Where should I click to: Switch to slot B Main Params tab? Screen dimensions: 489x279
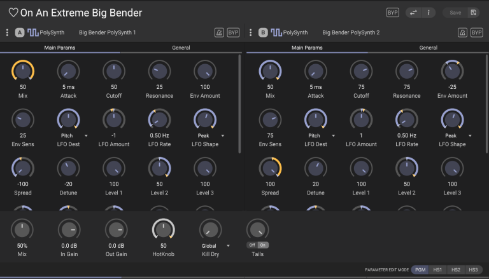pos(307,48)
